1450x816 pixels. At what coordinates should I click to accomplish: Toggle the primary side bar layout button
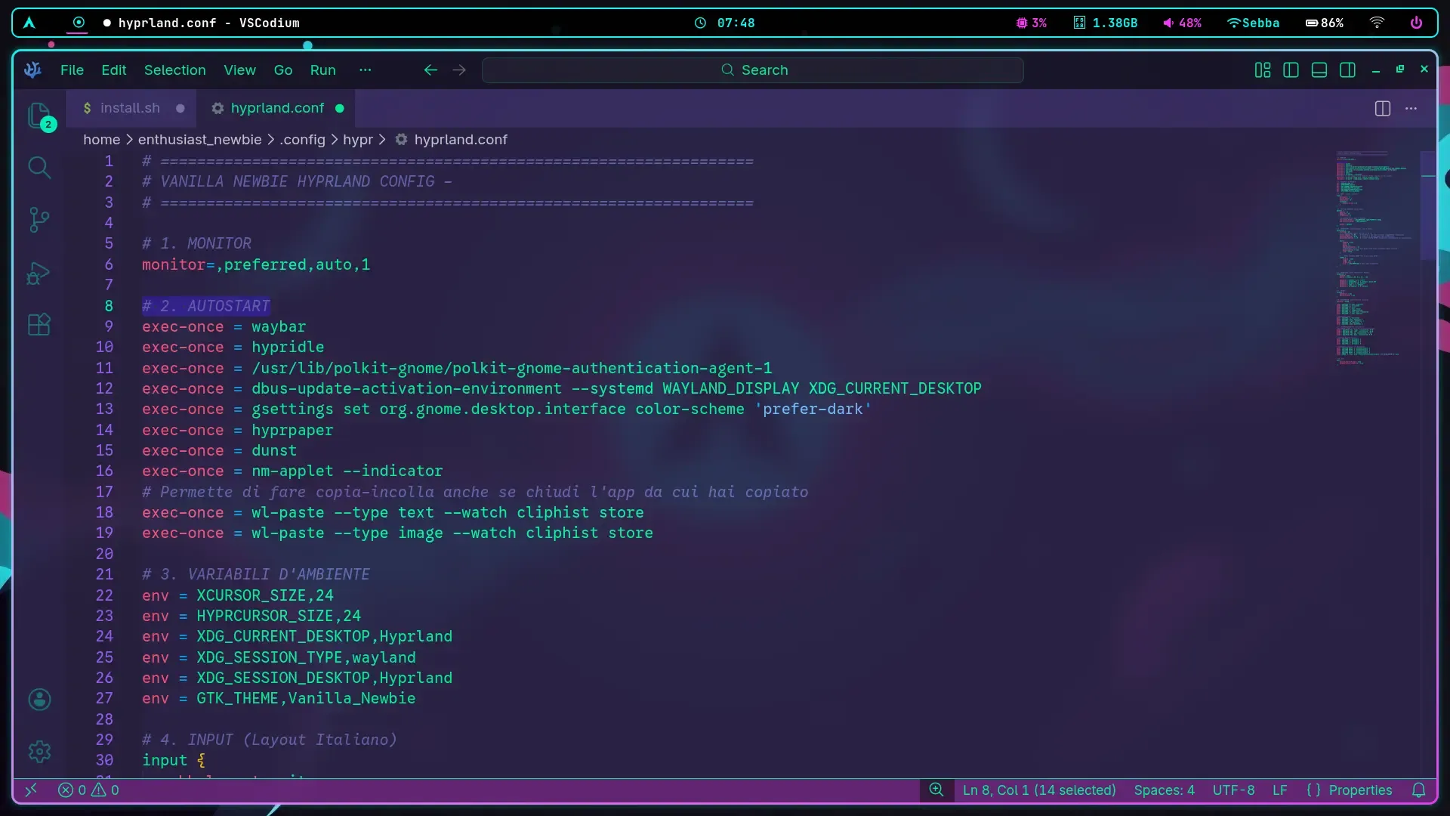point(1291,70)
